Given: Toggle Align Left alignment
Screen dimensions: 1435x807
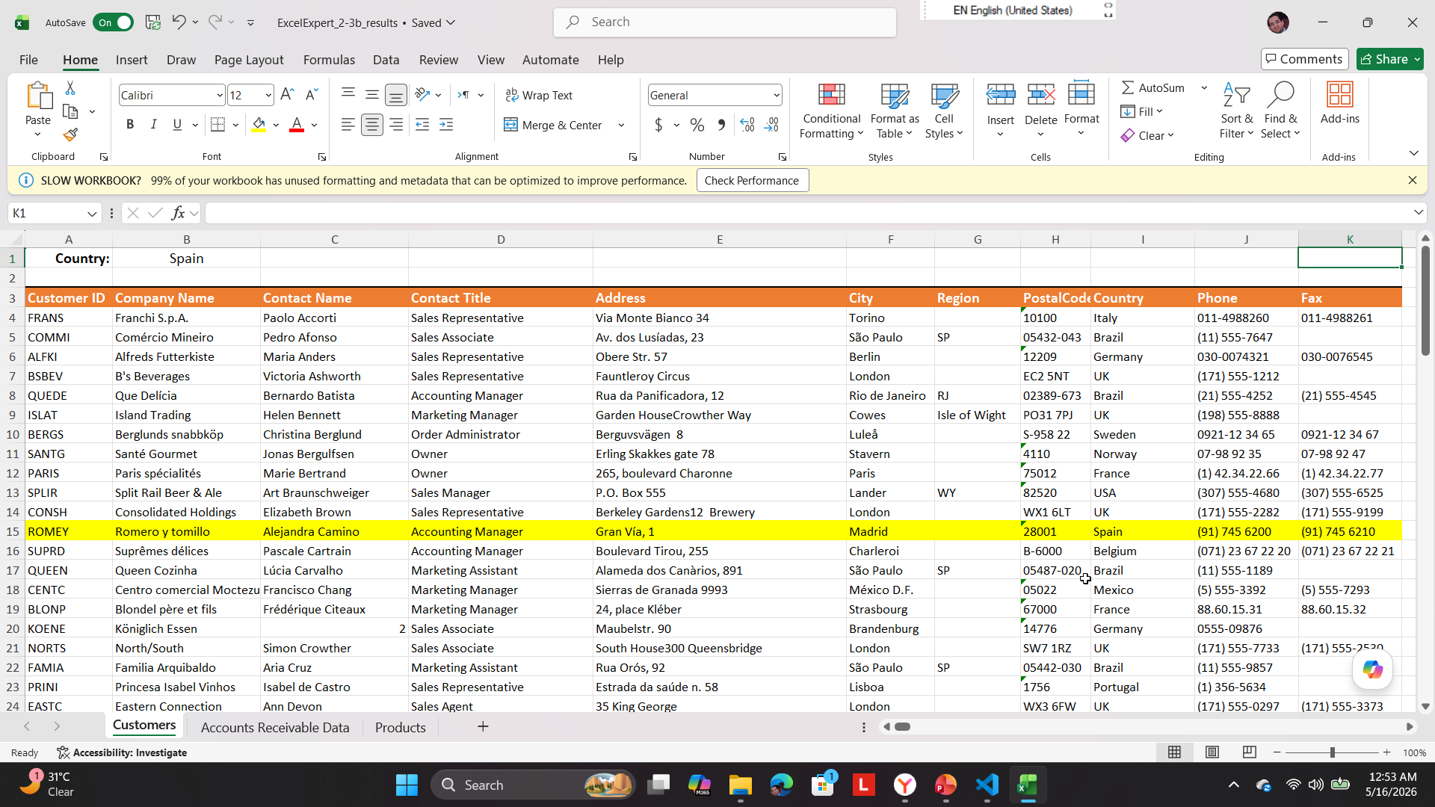Looking at the screenshot, I should click(x=348, y=125).
